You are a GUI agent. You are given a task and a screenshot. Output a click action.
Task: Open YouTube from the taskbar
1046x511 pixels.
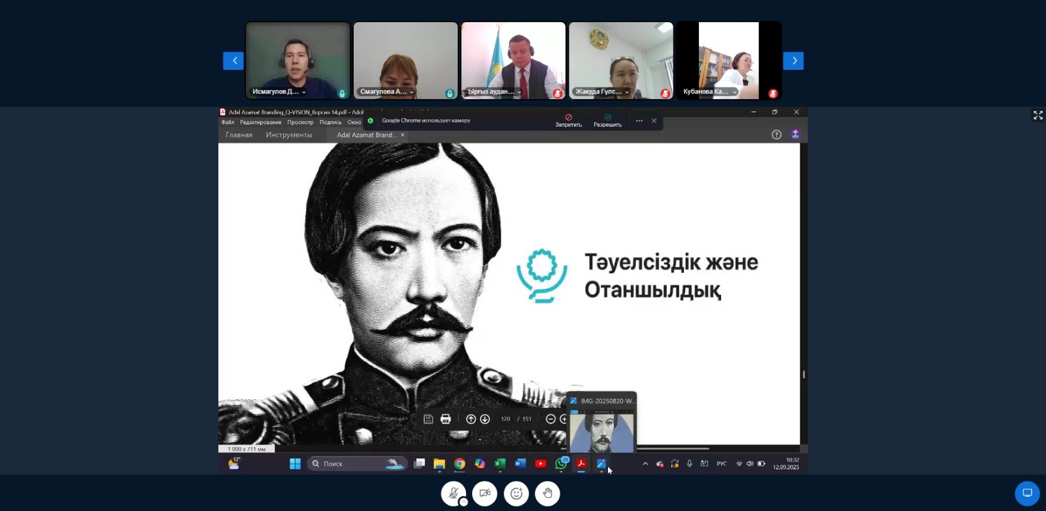(x=541, y=463)
